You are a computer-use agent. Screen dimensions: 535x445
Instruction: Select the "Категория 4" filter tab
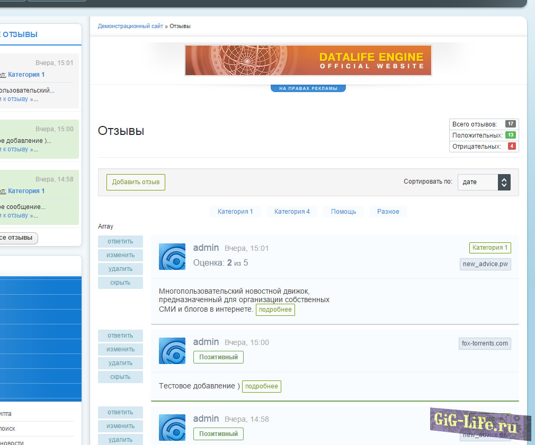point(292,212)
